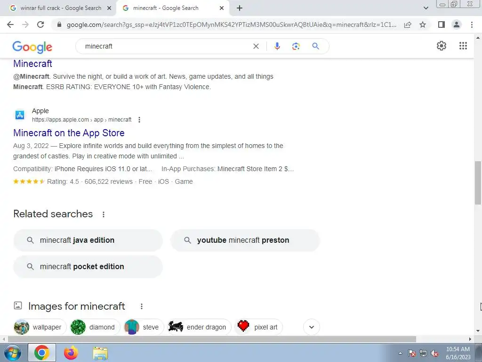Bookmark this page with the star
Screen dimensions: 482x362
pos(423,25)
